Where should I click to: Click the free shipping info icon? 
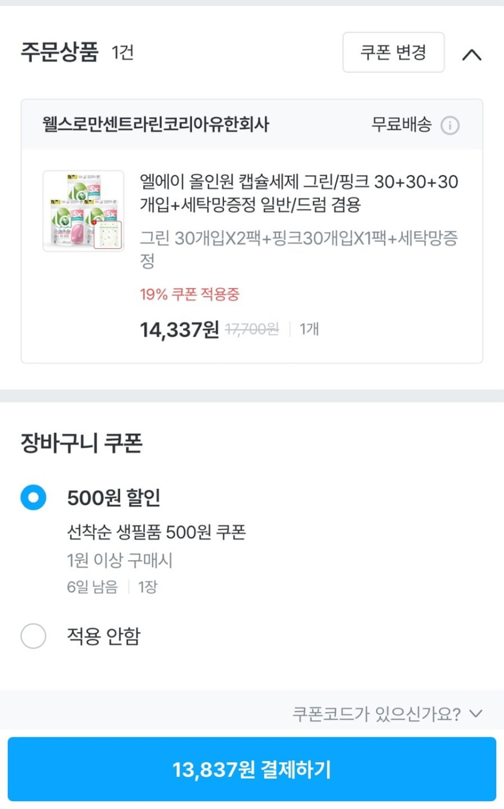(x=450, y=126)
